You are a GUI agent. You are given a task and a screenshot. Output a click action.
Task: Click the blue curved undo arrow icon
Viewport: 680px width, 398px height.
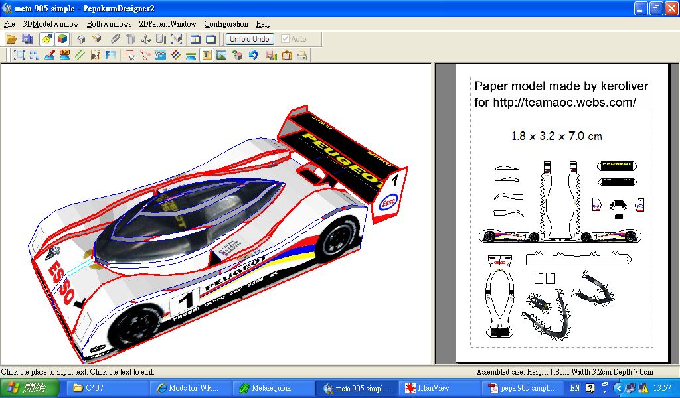(253, 56)
